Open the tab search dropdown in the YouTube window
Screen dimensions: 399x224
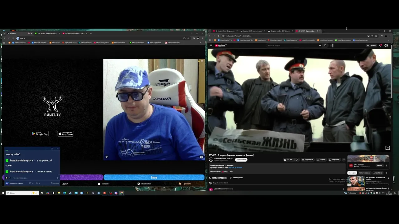pyautogui.click(x=210, y=31)
